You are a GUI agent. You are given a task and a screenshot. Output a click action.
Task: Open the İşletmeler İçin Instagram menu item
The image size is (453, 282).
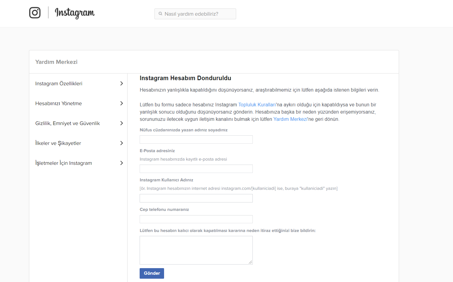pyautogui.click(x=64, y=163)
